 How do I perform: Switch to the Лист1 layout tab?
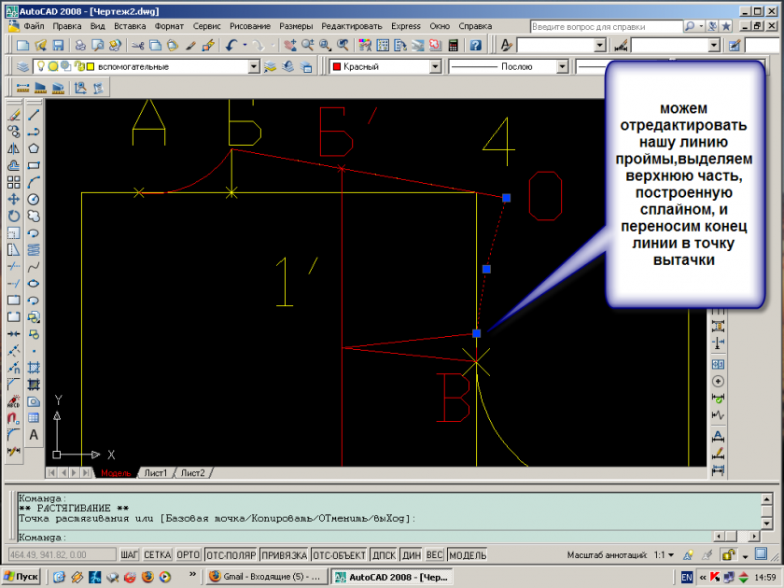coord(155,473)
